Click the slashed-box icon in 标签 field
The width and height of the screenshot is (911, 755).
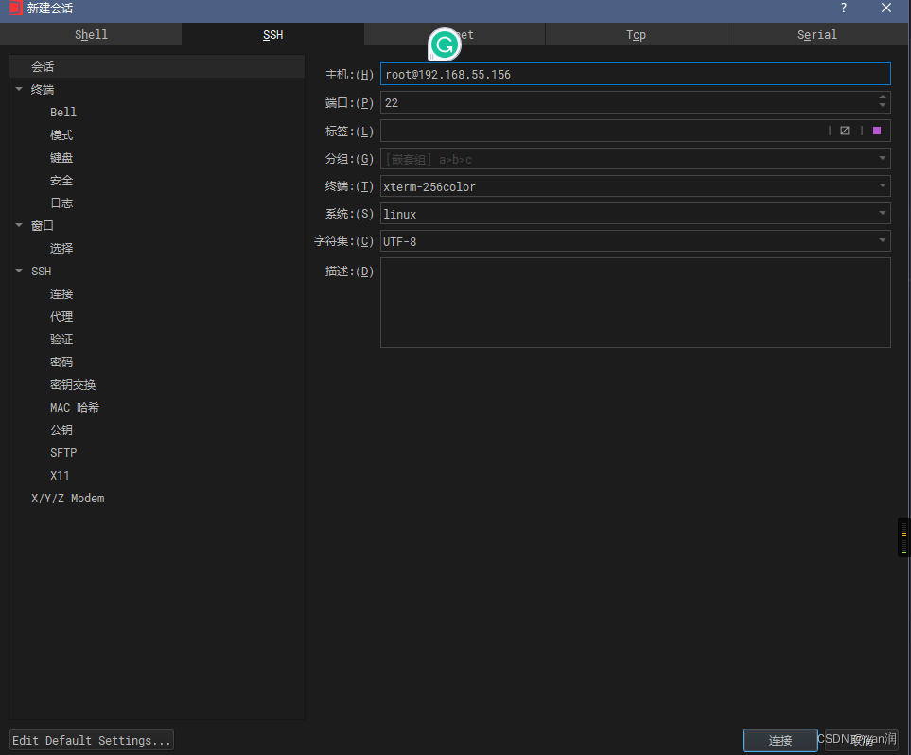pos(845,131)
